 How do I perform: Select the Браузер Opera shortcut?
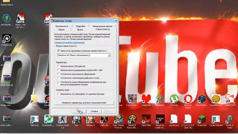point(188,99)
